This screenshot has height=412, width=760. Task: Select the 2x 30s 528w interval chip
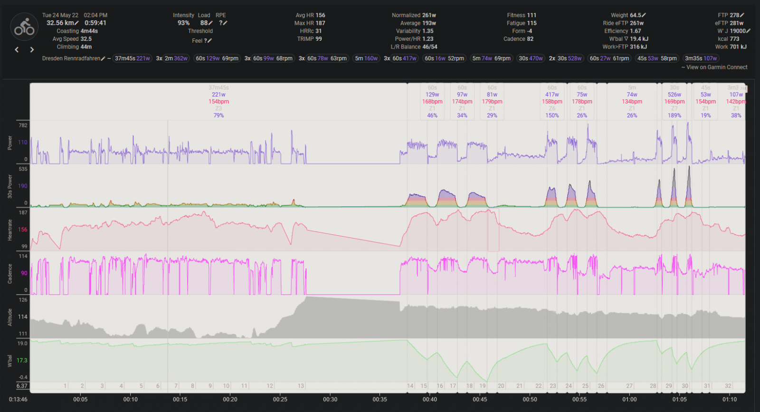tap(570, 58)
